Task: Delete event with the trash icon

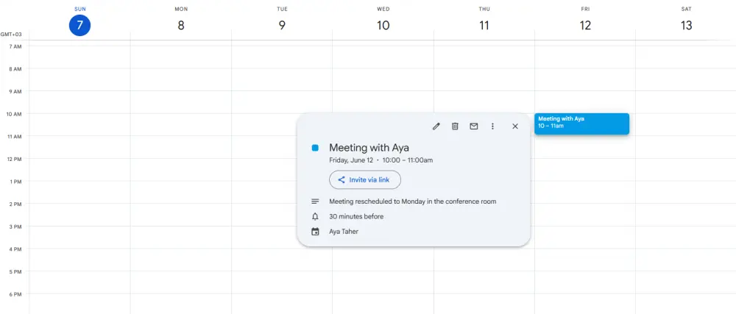Action: coord(455,126)
